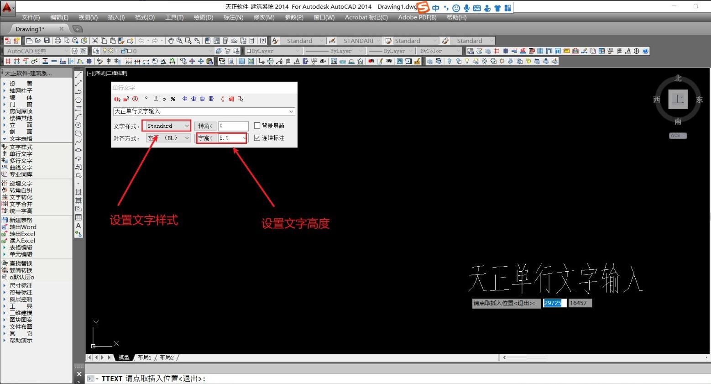Click the Save floppy disk icon

[x=47, y=41]
